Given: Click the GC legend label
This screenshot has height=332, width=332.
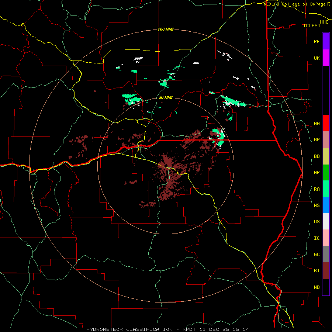Looking at the screenshot, I should [317, 254].
